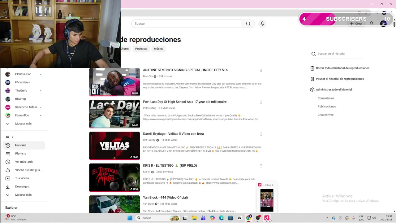Open options for El Testigo video
The height and width of the screenshot is (223, 396).
click(x=261, y=166)
